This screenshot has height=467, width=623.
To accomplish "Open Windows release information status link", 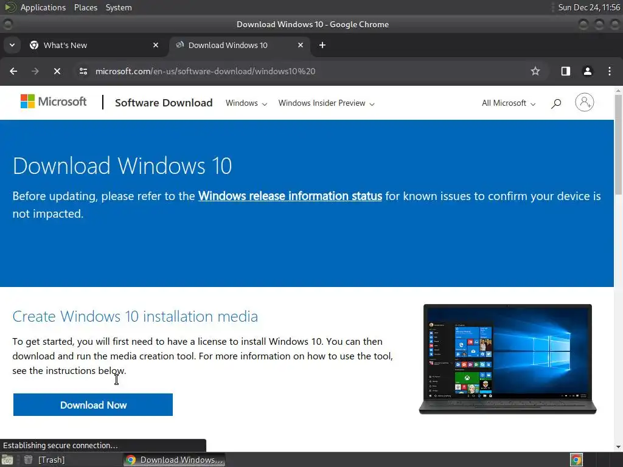I will [x=290, y=196].
